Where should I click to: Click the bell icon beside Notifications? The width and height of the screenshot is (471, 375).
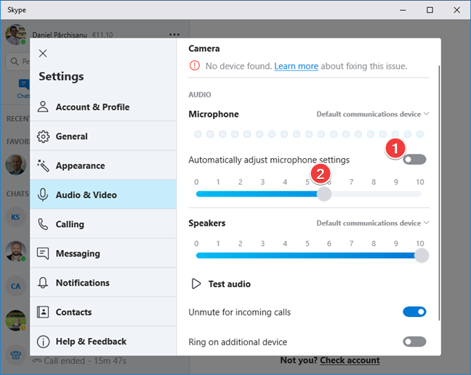(x=43, y=283)
